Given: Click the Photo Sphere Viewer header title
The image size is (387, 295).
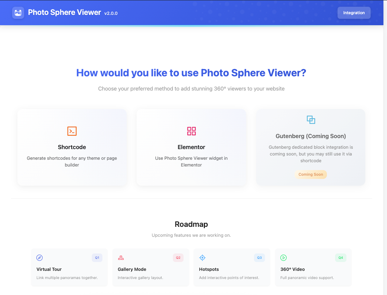Looking at the screenshot, I should point(64,12).
